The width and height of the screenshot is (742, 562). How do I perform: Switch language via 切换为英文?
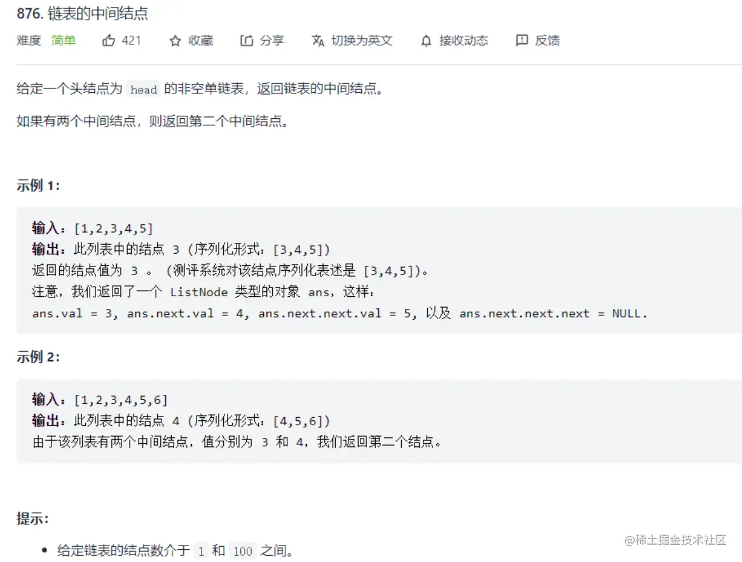point(362,41)
